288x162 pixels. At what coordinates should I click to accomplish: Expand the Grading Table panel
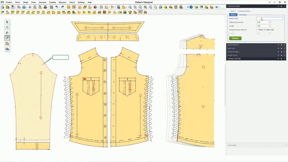coord(285,52)
